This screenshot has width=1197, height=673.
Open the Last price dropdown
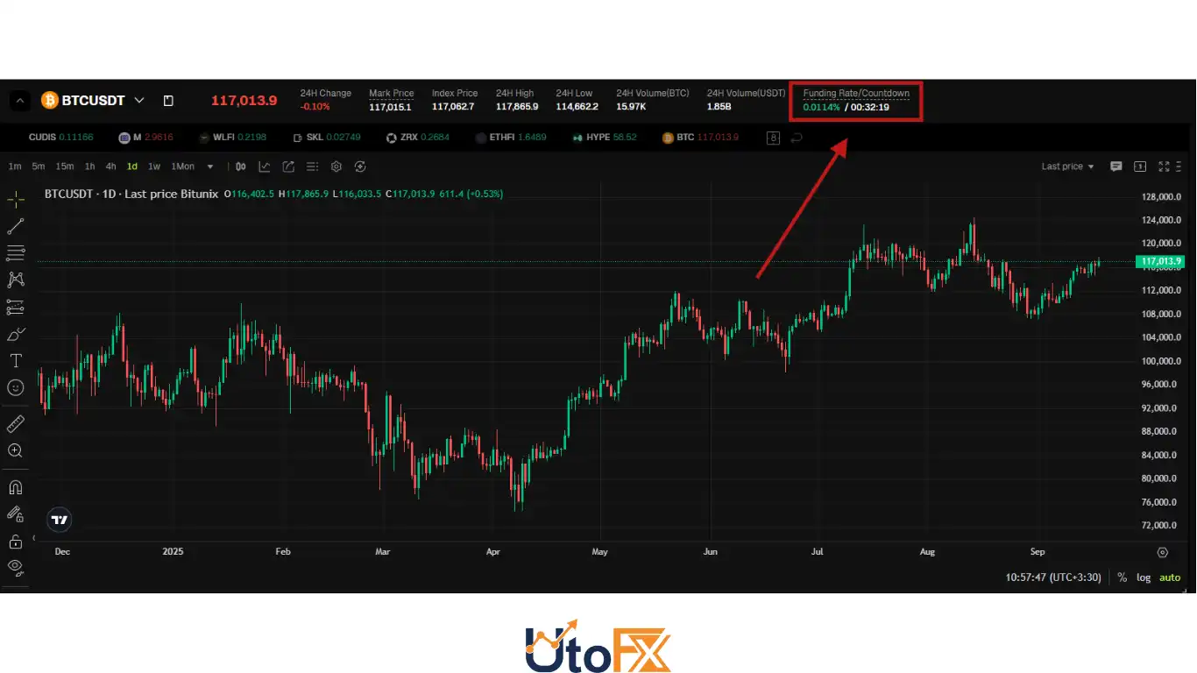coord(1067,166)
